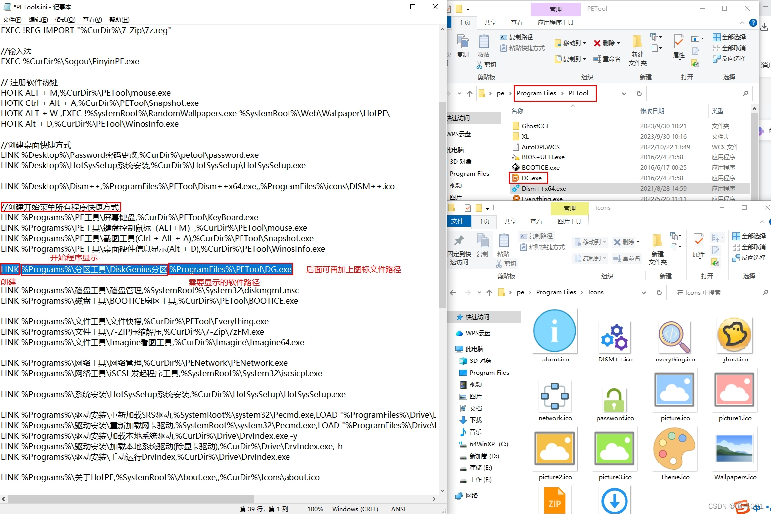The height and width of the screenshot is (514, 771).
Task: Open Notepad 文件(F) menu
Action: (x=12, y=20)
